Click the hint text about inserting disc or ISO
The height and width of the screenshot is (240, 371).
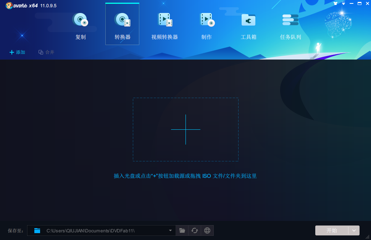185,176
